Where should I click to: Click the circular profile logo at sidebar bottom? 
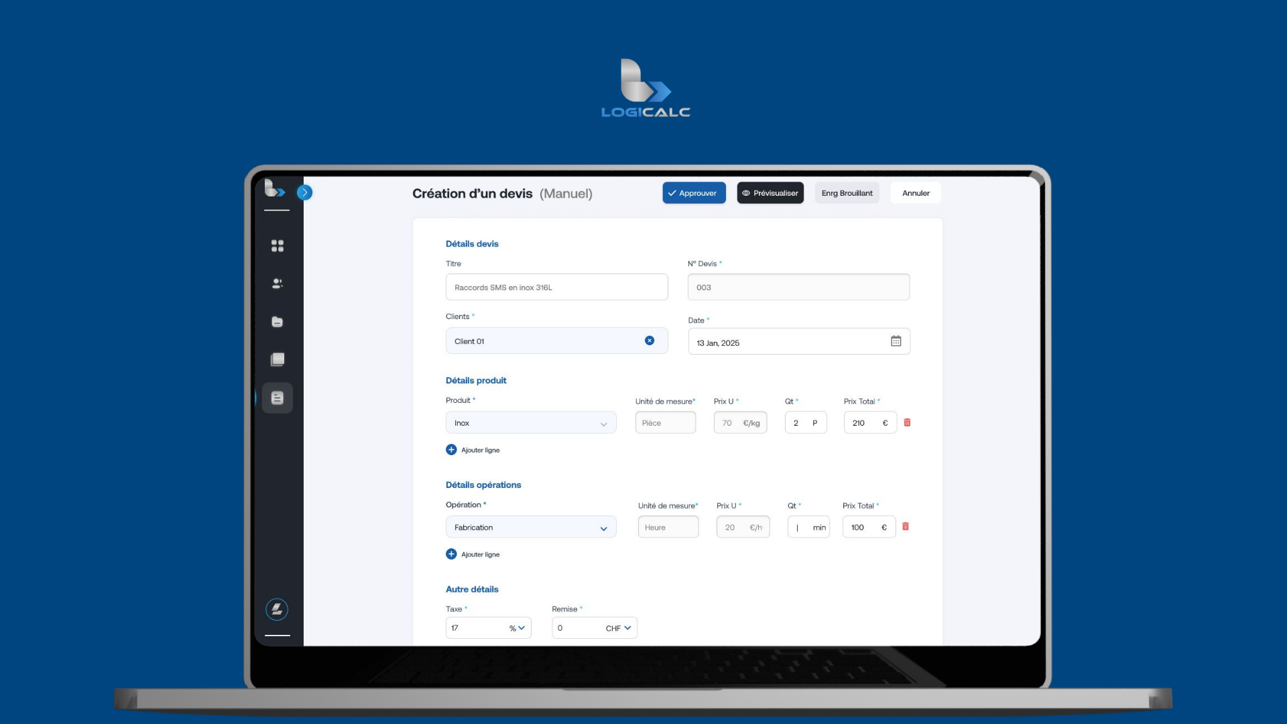(277, 609)
